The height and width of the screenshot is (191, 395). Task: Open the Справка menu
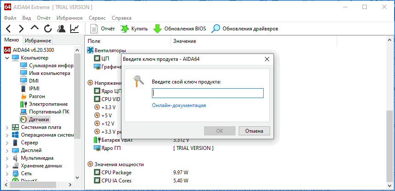pos(122,18)
